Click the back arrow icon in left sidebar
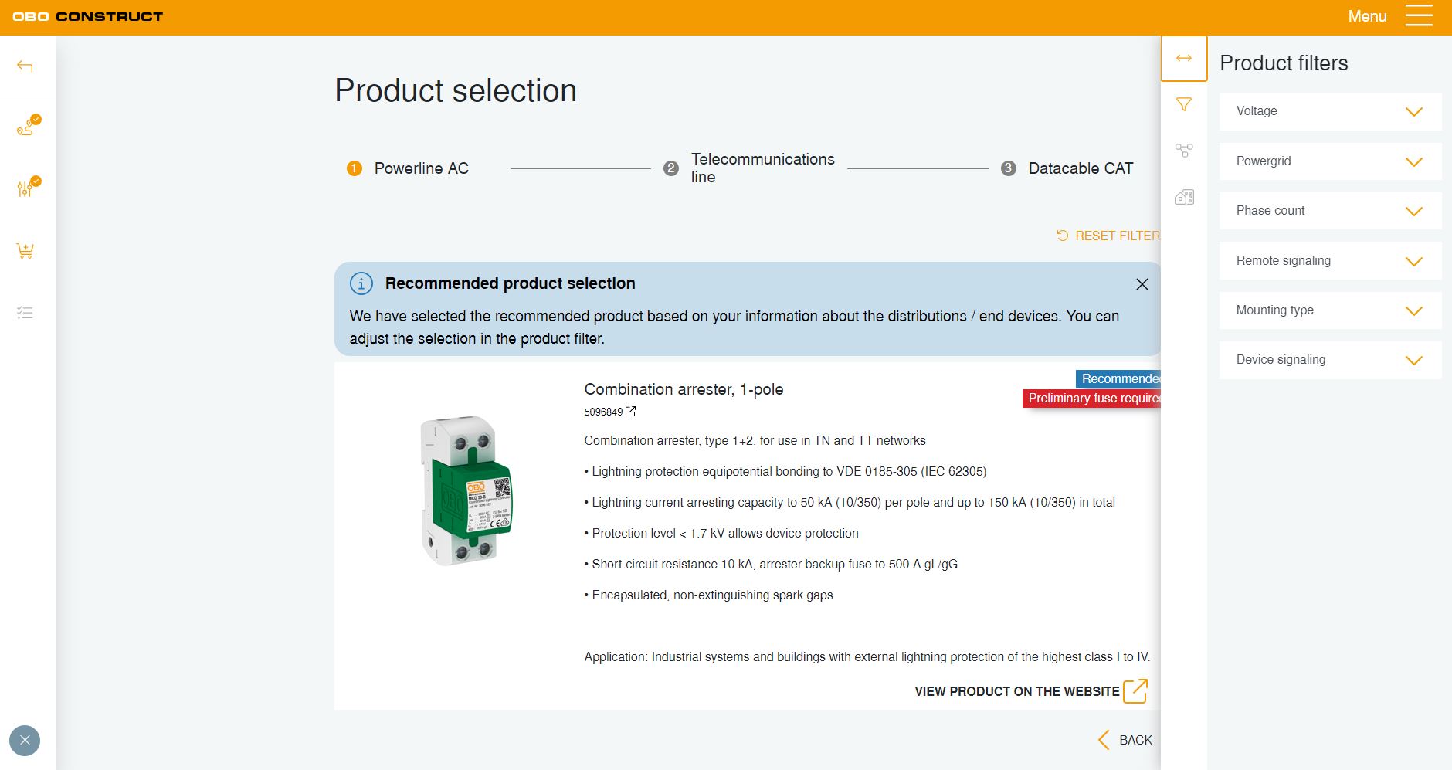This screenshot has height=770, width=1452. [25, 66]
